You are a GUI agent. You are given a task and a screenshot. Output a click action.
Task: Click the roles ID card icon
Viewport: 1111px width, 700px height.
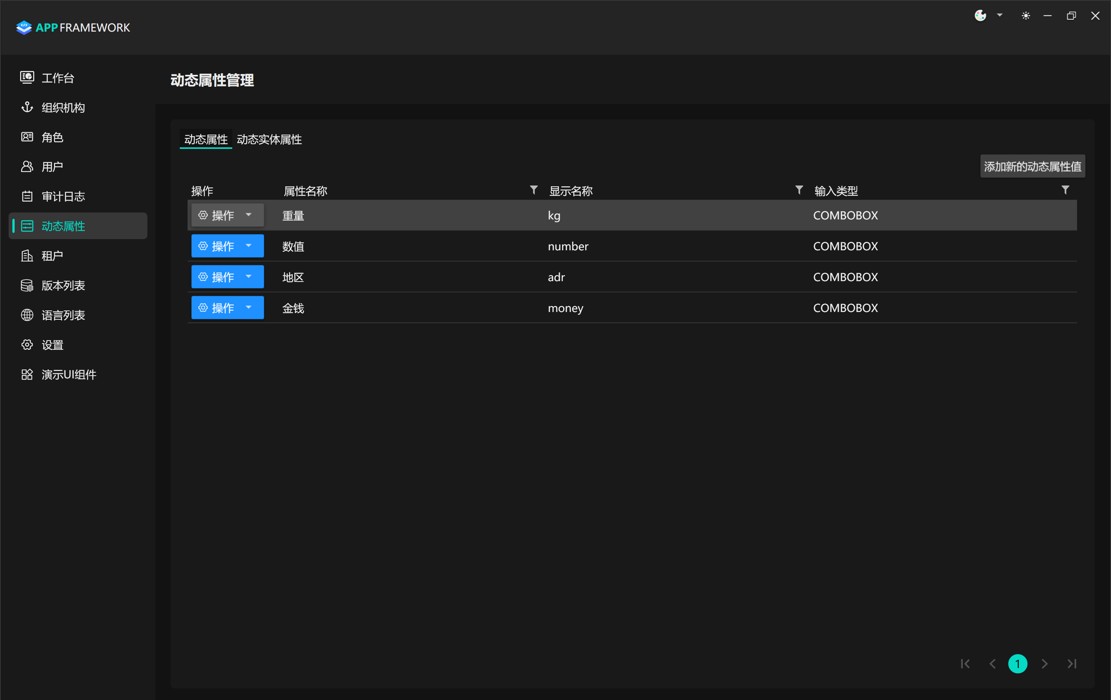(27, 137)
